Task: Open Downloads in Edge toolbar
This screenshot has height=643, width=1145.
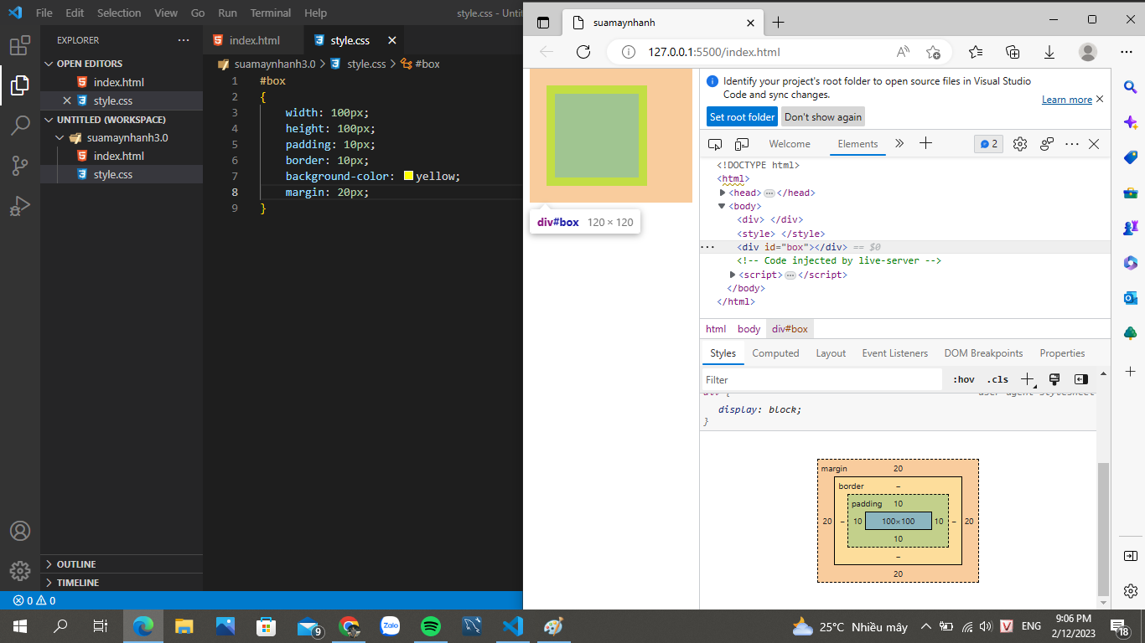Action: click(x=1049, y=52)
